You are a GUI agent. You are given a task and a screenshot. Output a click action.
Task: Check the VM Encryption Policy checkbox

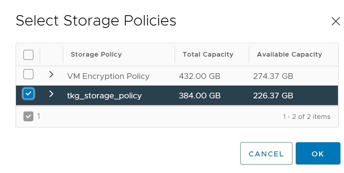click(28, 74)
